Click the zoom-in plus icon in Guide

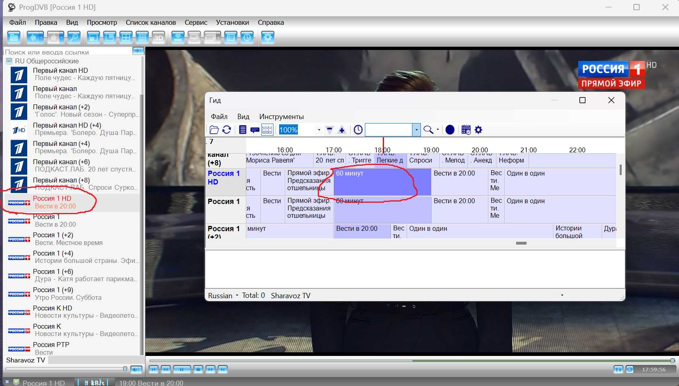(342, 130)
